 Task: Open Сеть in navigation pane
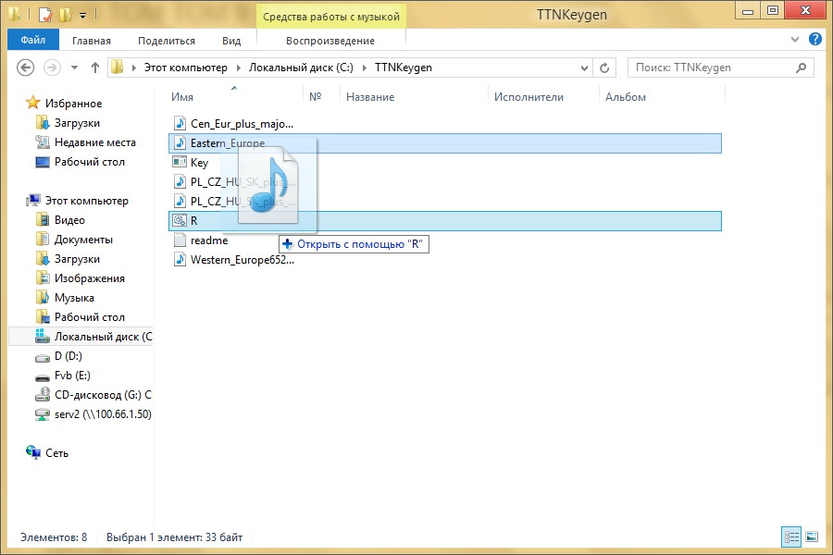click(56, 453)
